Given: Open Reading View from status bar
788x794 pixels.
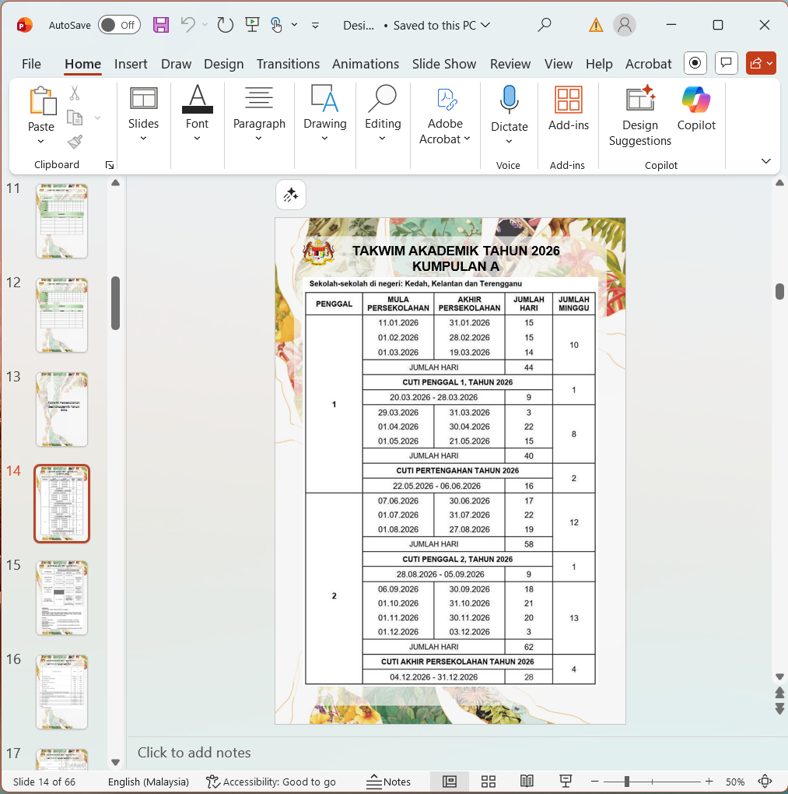Looking at the screenshot, I should coord(527,782).
